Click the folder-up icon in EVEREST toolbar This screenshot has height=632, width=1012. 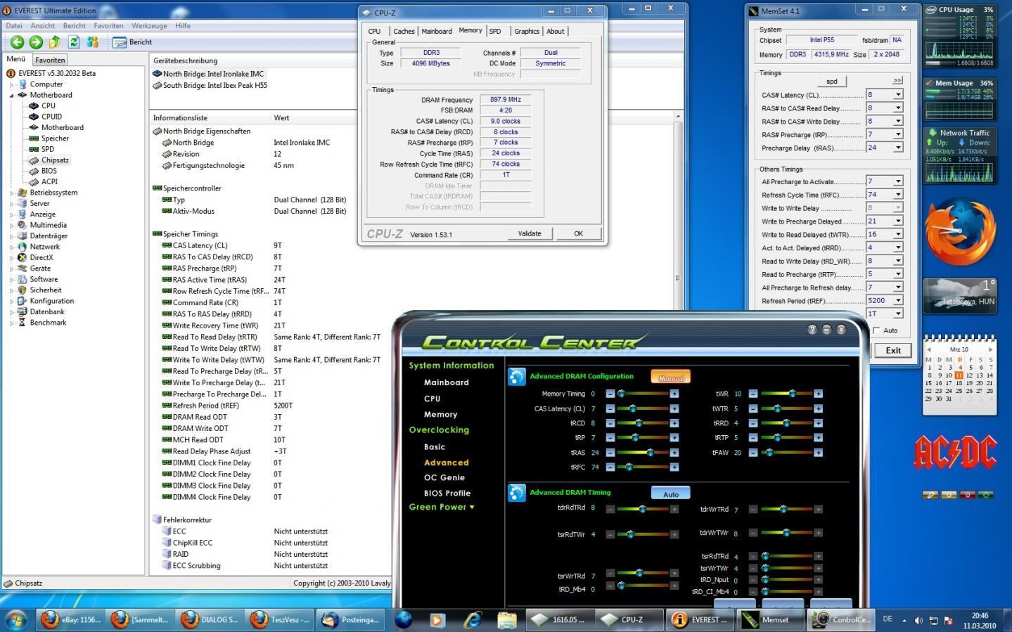pos(55,42)
